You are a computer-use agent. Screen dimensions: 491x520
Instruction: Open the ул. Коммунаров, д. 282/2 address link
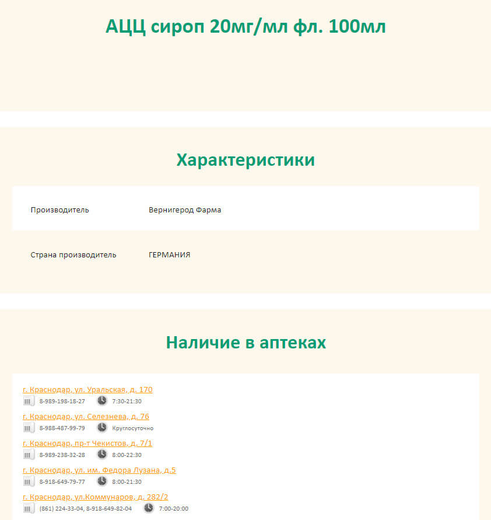tap(95, 497)
